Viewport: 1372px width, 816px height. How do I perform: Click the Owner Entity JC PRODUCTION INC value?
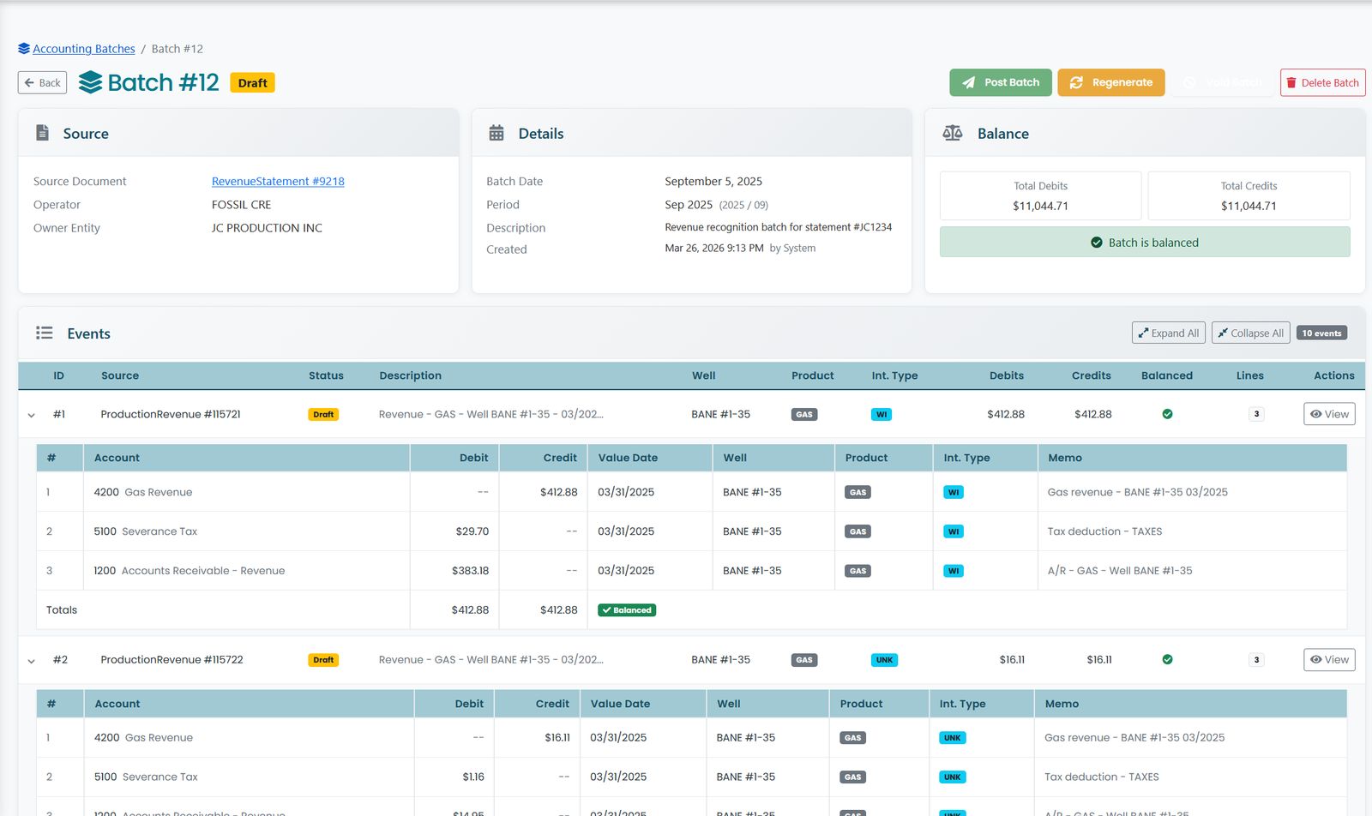point(267,228)
